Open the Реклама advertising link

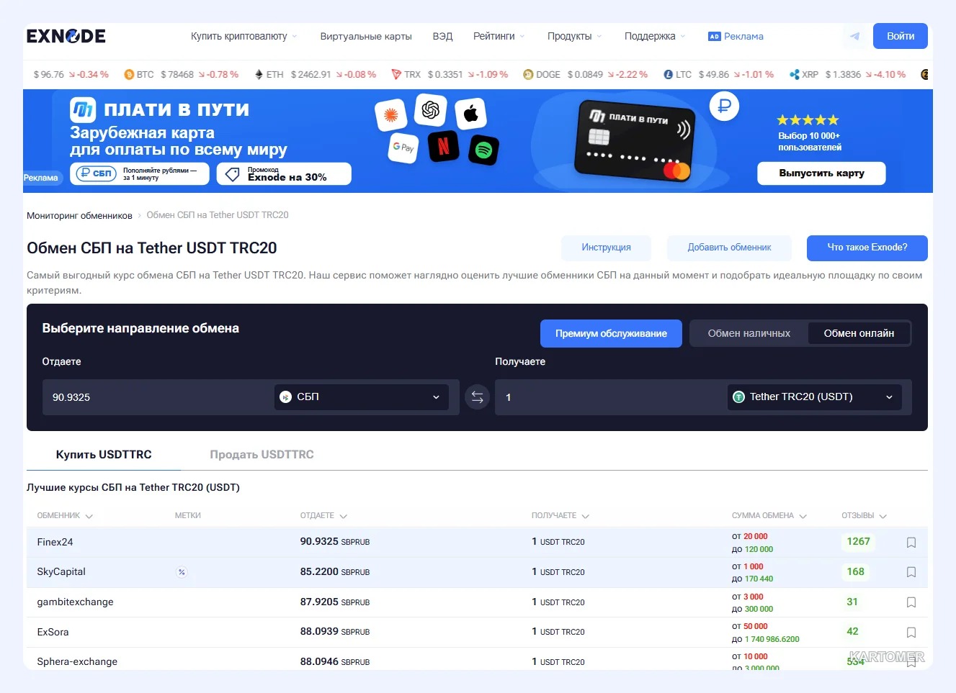point(736,36)
